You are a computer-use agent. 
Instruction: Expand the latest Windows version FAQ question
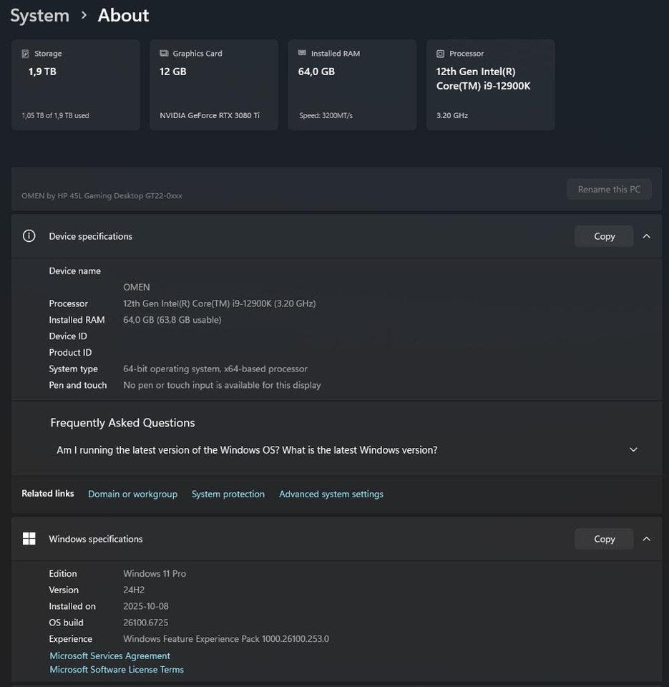click(633, 450)
